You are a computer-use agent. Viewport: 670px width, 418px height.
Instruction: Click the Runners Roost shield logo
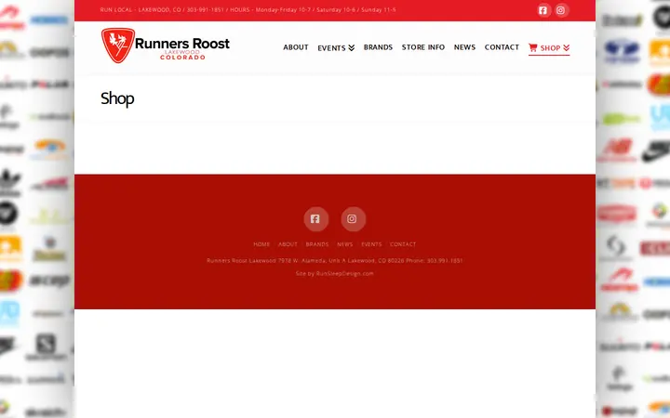pyautogui.click(x=118, y=46)
